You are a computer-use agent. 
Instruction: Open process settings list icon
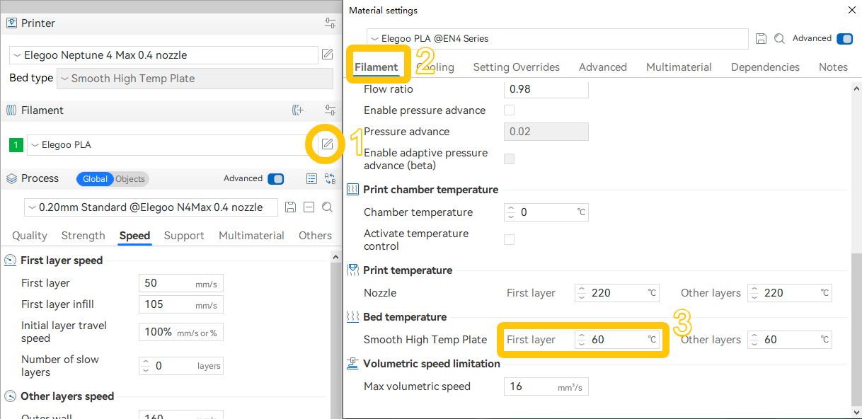tap(311, 178)
